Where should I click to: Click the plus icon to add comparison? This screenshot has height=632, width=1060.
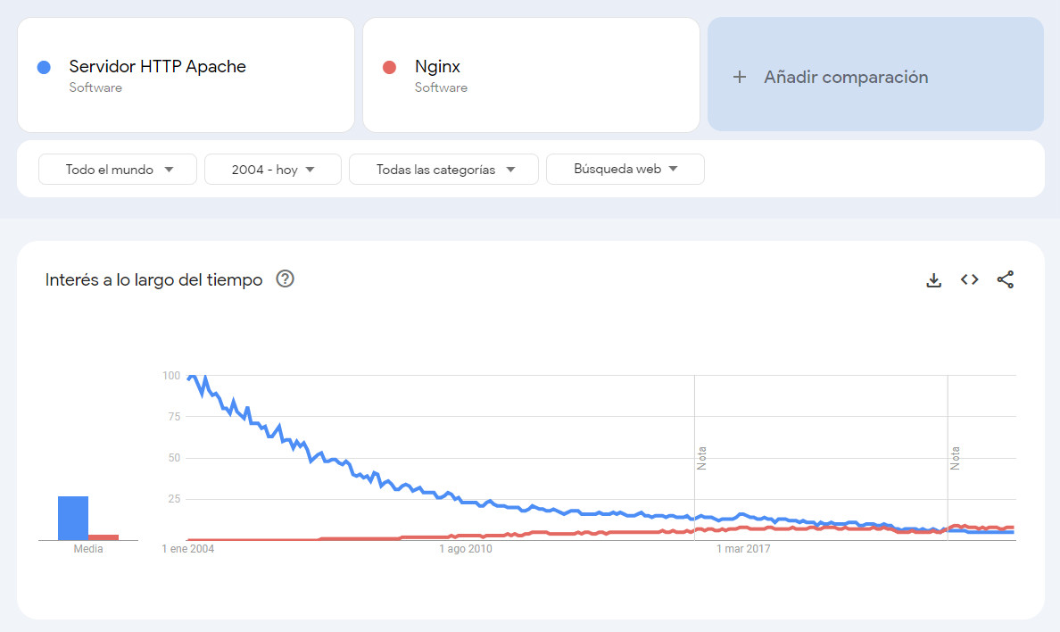pyautogui.click(x=739, y=77)
